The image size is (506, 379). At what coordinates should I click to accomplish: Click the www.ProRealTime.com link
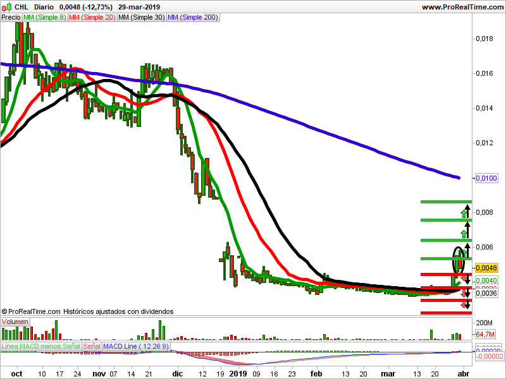click(462, 7)
